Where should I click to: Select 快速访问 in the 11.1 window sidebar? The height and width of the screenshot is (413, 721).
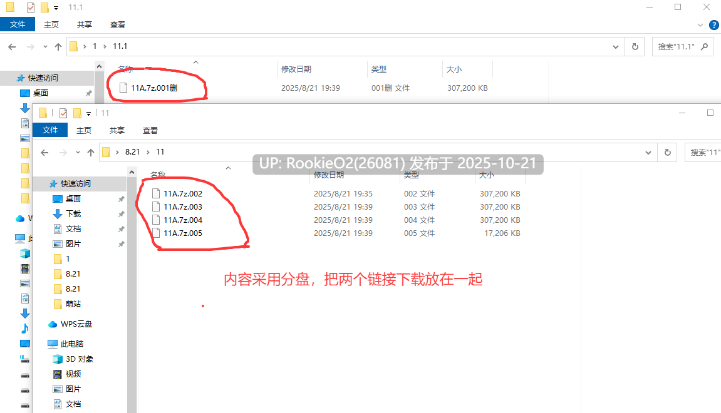click(x=43, y=78)
